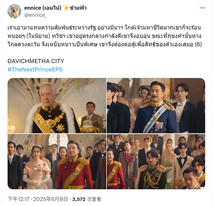Open the more options three-dot menu
Screen dimensions: 213x206
point(202,8)
